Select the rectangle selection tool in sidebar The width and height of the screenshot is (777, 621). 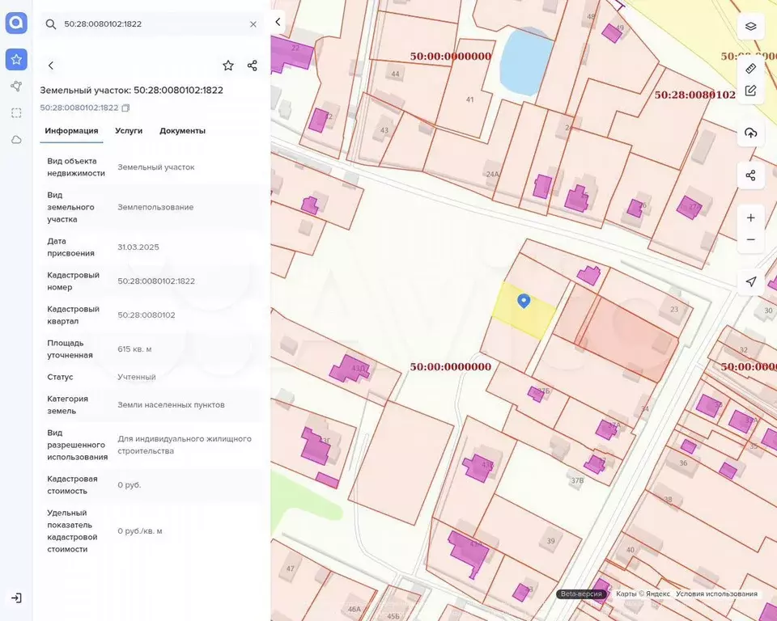pyautogui.click(x=16, y=113)
